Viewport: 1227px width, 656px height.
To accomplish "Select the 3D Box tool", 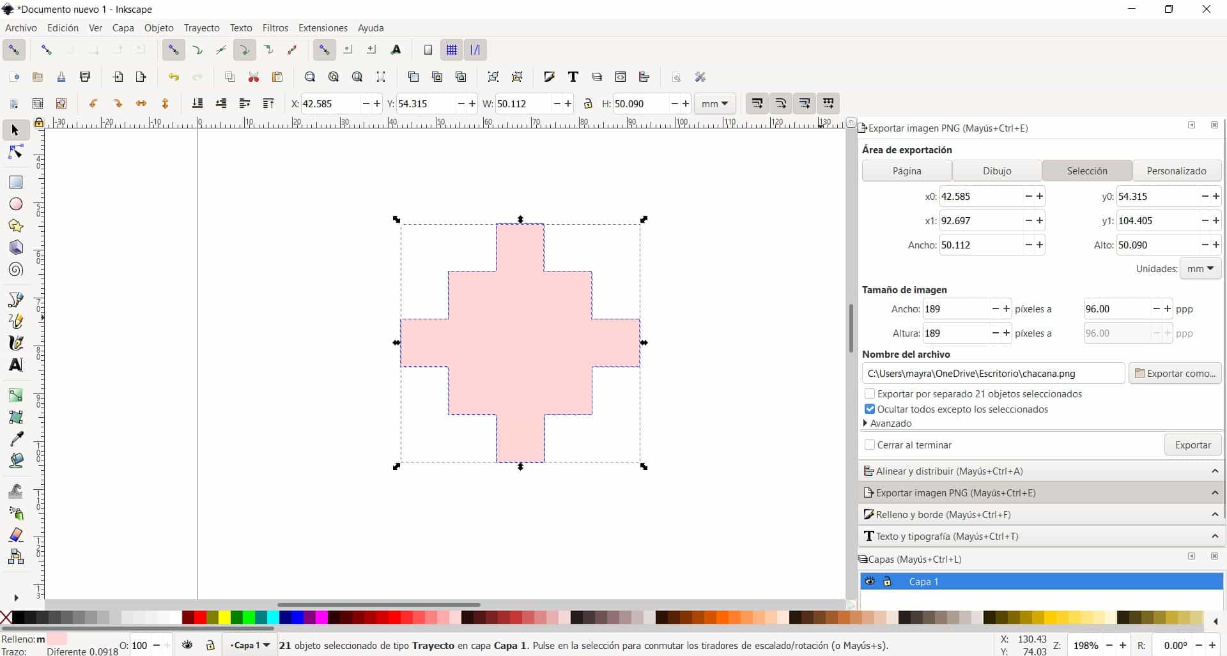I will (15, 247).
